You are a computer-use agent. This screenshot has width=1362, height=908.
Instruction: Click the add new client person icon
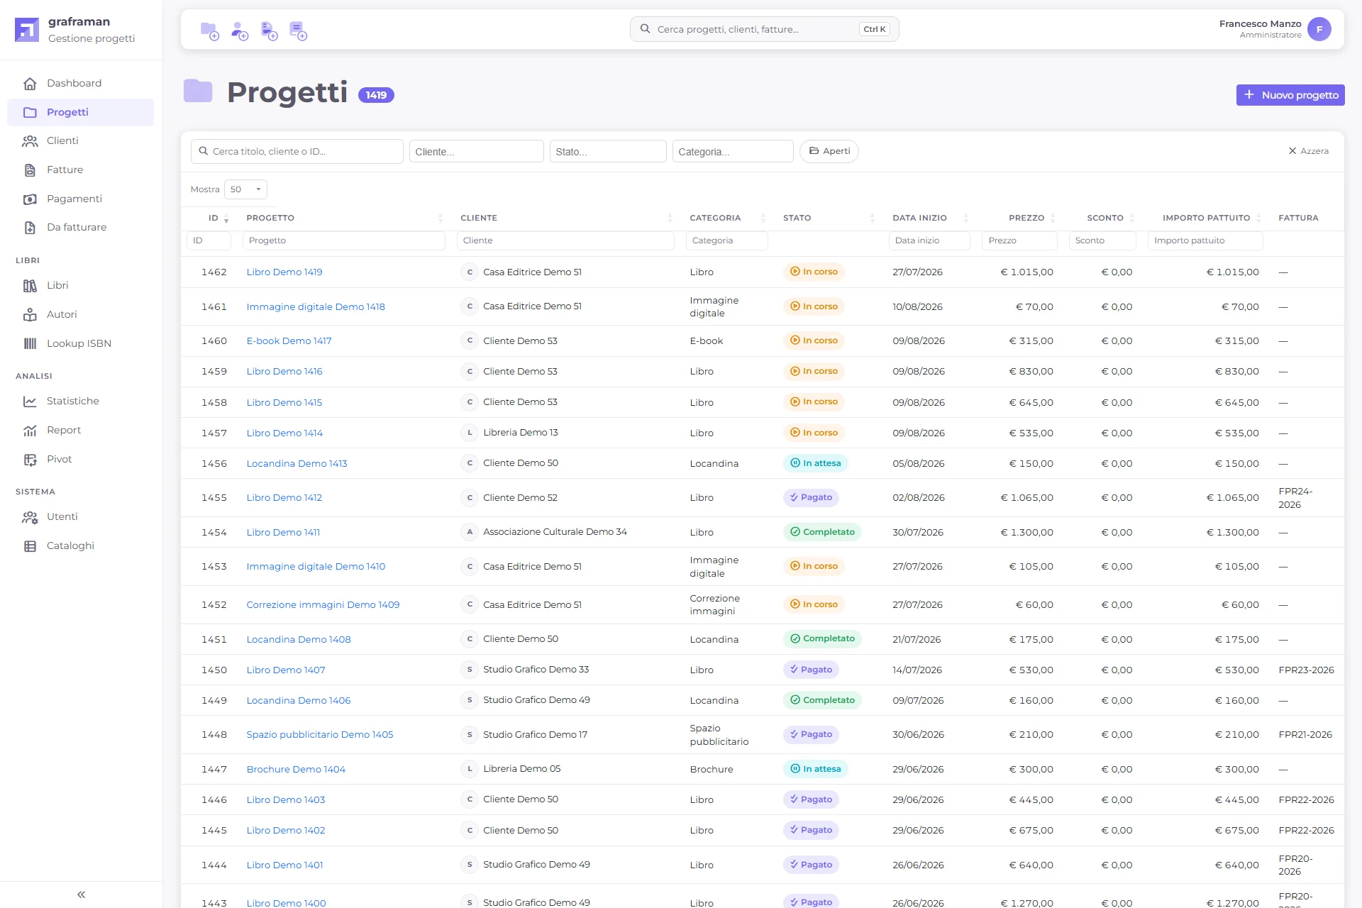point(240,31)
